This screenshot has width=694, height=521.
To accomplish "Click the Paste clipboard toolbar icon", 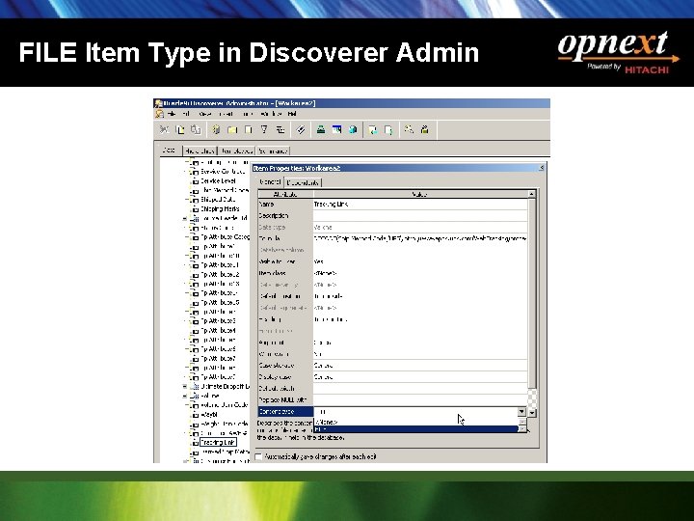I will click(x=195, y=129).
